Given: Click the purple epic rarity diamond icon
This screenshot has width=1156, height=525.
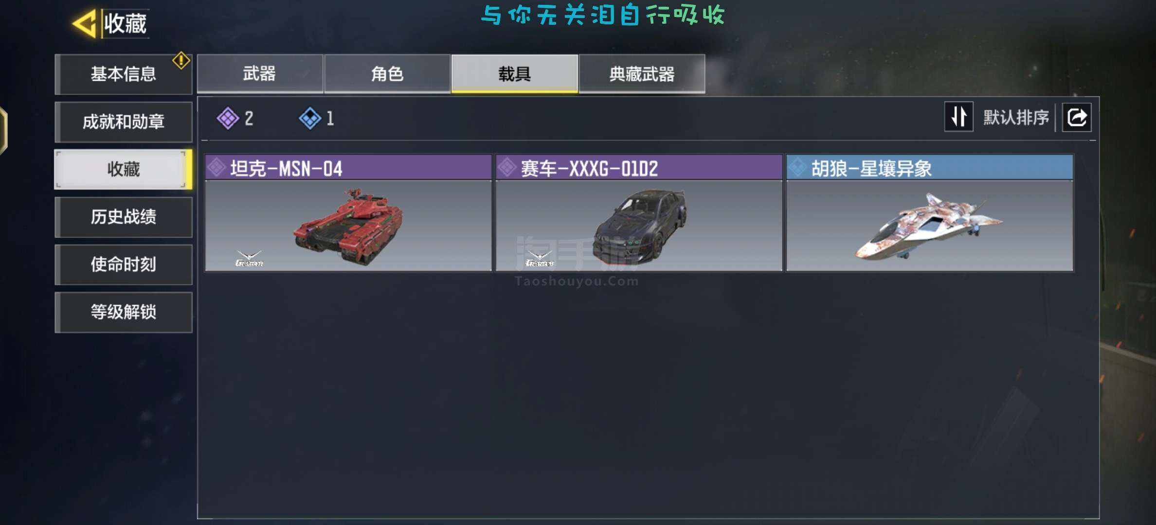Looking at the screenshot, I should (x=228, y=118).
